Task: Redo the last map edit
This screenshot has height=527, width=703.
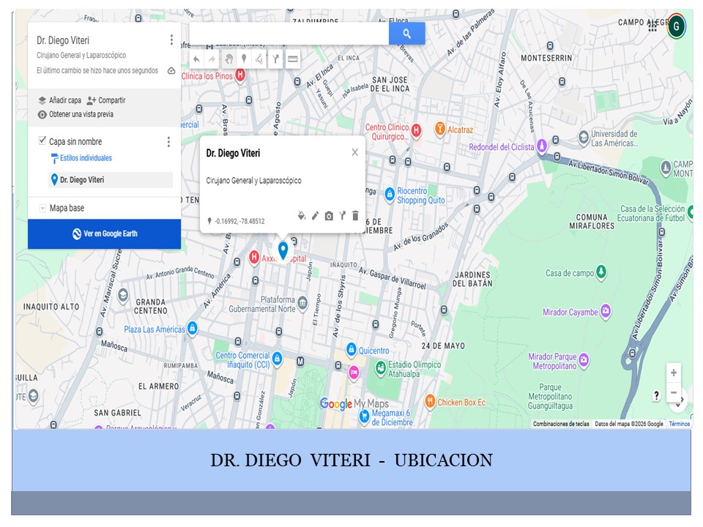Action: (212, 59)
